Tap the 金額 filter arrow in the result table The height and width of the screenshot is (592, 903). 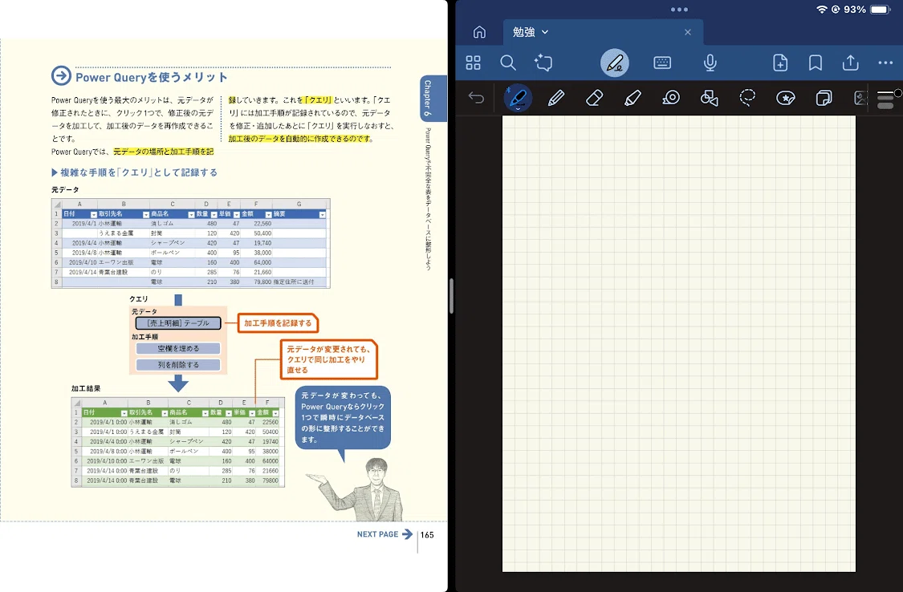tap(275, 413)
